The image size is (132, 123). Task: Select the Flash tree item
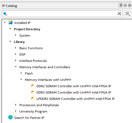29,73
